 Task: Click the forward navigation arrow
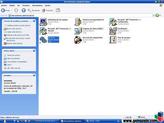pyautogui.click(x=16, y=10)
